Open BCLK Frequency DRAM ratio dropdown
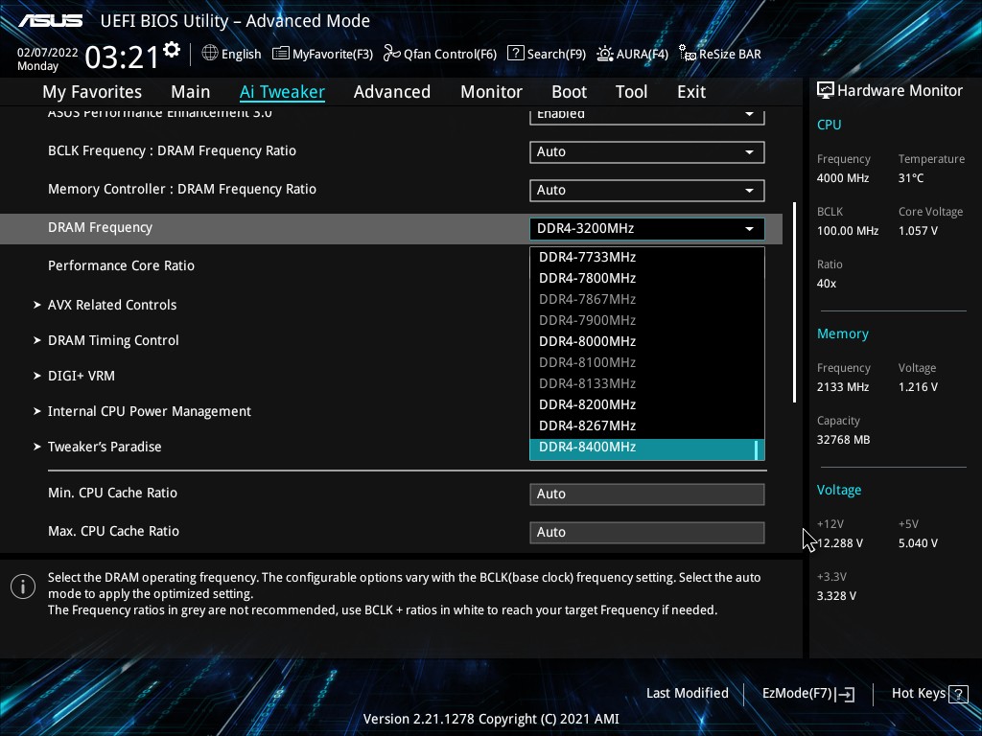982x736 pixels. (646, 151)
